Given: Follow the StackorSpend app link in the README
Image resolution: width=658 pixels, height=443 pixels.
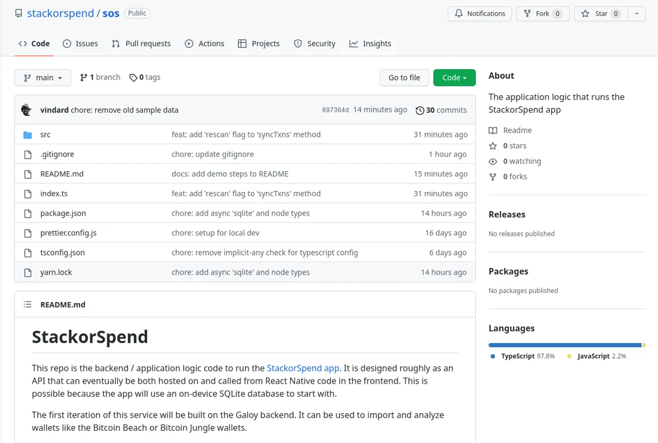Looking at the screenshot, I should point(303,368).
